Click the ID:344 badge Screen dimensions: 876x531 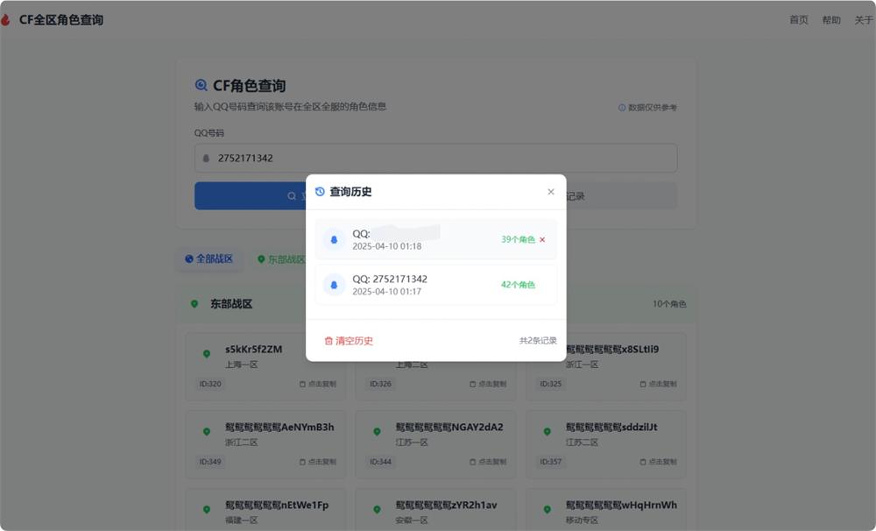pyautogui.click(x=380, y=462)
